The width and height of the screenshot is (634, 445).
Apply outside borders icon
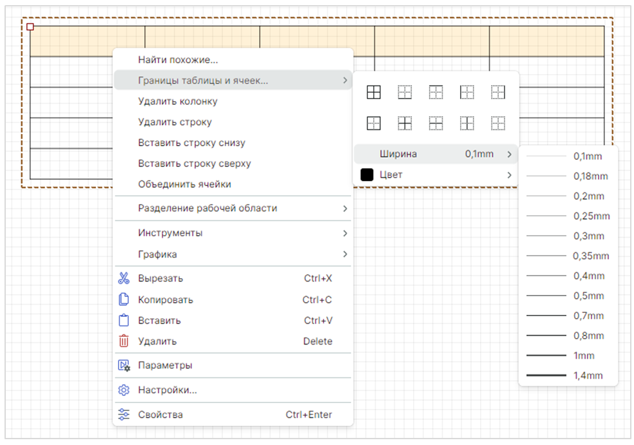click(374, 123)
